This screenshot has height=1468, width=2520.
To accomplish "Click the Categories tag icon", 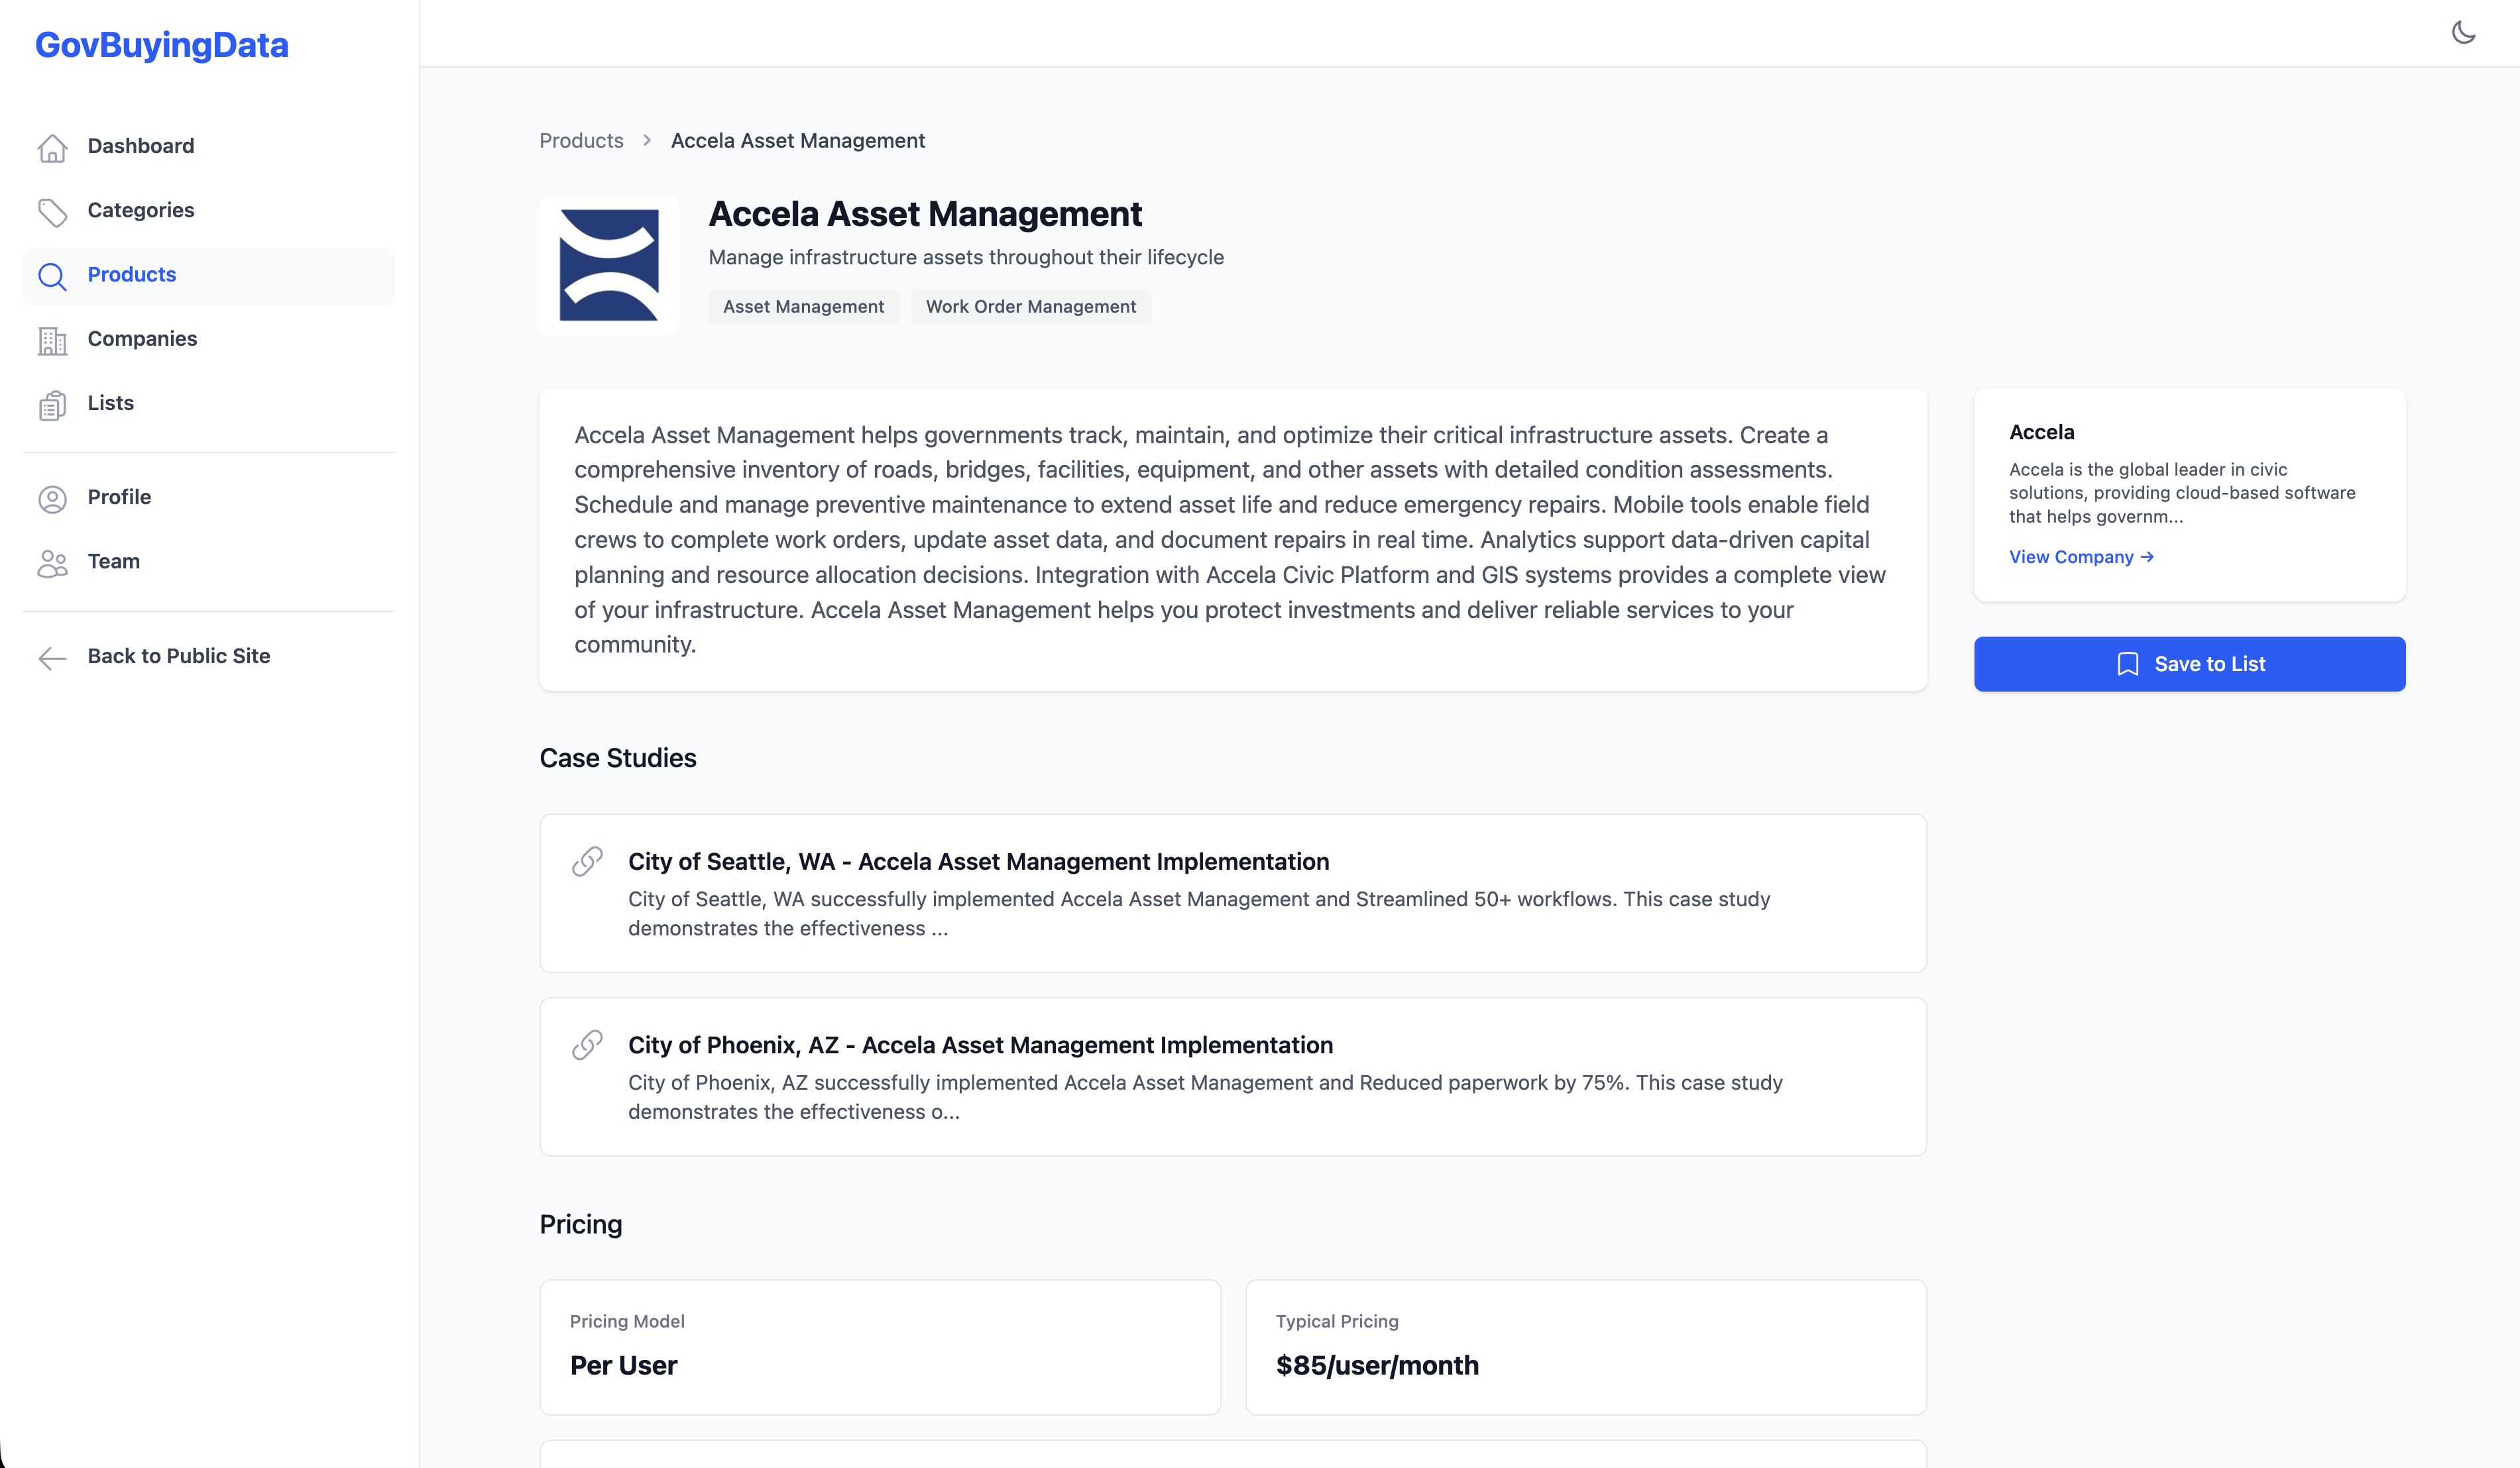I will (x=52, y=211).
